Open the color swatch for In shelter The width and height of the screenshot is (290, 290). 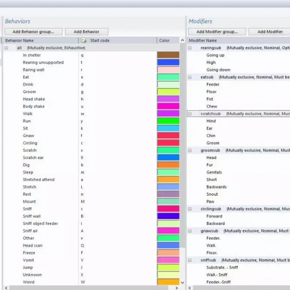pos(168,55)
